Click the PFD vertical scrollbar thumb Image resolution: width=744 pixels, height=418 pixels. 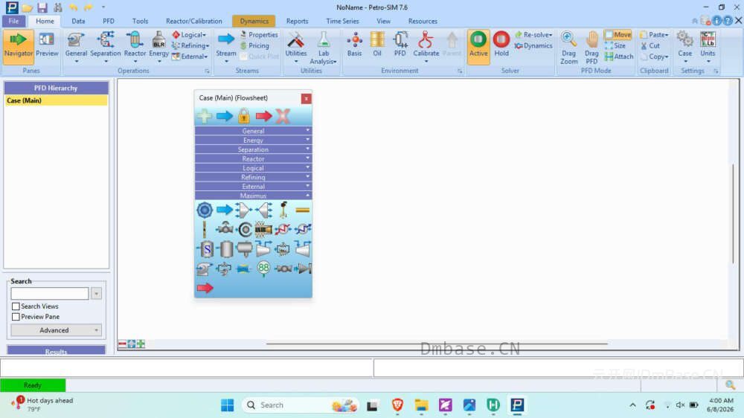[733, 213]
